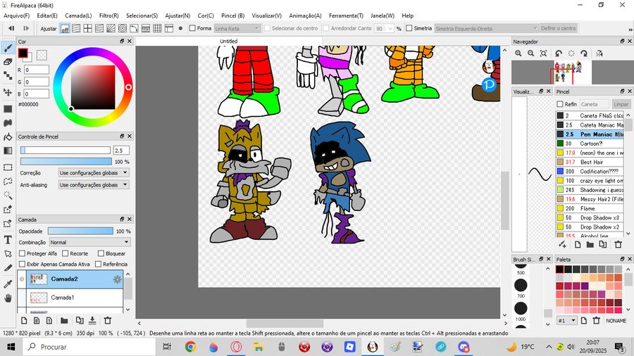Viewport: 634px width, 356px height.
Task: Create a new layer folder
Action: [64, 321]
